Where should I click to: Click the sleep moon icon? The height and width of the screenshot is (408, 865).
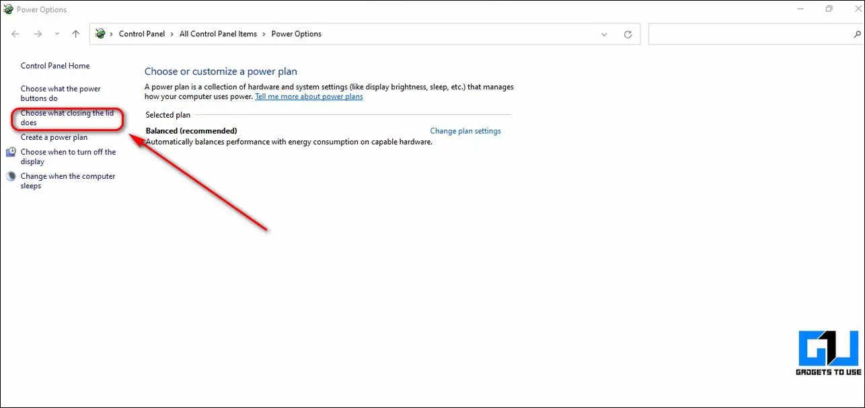coord(11,177)
